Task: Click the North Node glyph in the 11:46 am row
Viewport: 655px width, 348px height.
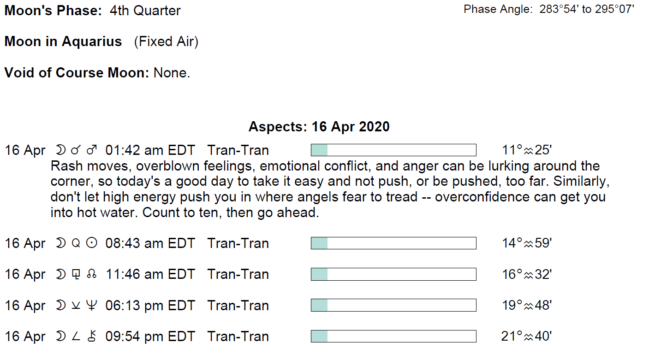Action: click(x=92, y=275)
